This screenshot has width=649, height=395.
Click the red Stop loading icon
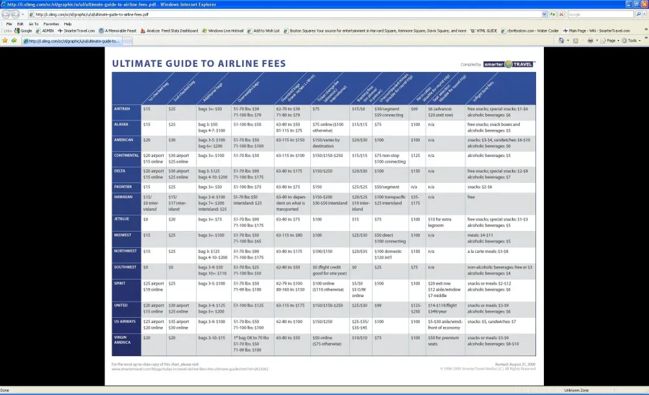click(561, 14)
